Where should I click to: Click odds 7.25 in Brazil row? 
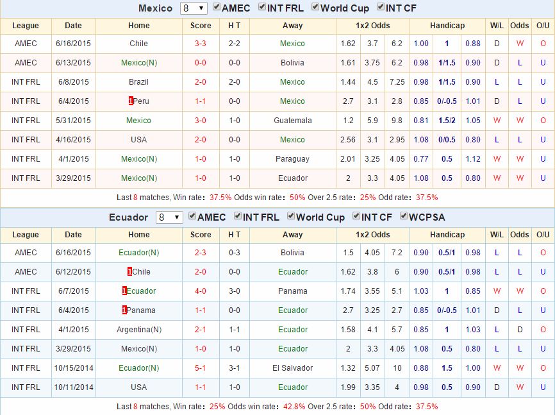(397, 82)
